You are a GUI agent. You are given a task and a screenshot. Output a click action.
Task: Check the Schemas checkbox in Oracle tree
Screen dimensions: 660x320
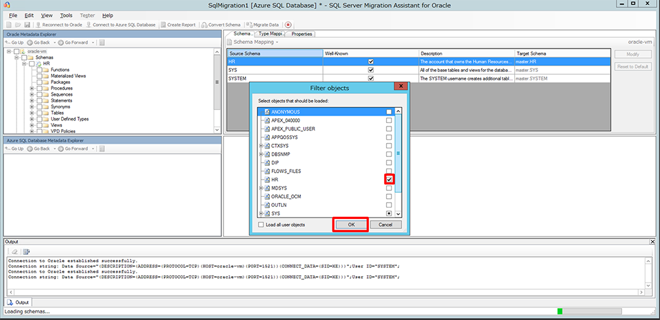[x=25, y=57]
